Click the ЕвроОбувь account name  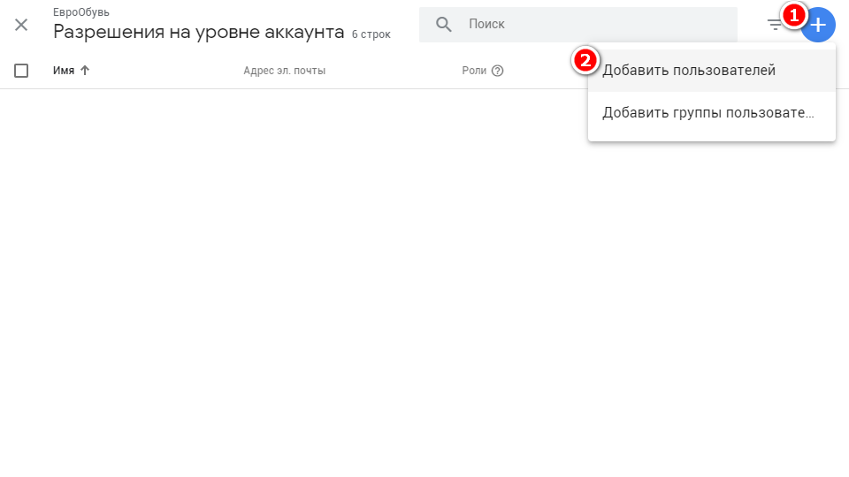pyautogui.click(x=81, y=11)
